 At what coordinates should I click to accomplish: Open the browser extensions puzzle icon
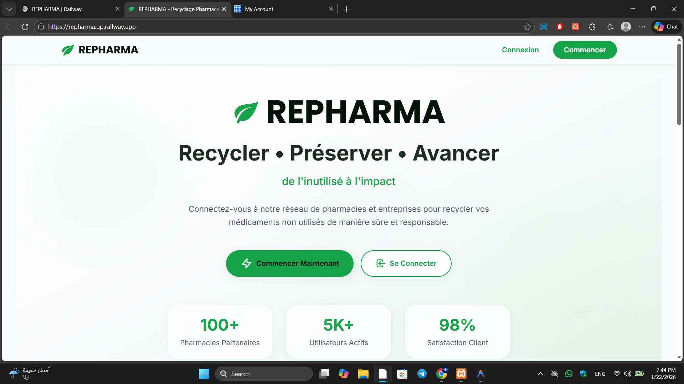pyautogui.click(x=592, y=27)
